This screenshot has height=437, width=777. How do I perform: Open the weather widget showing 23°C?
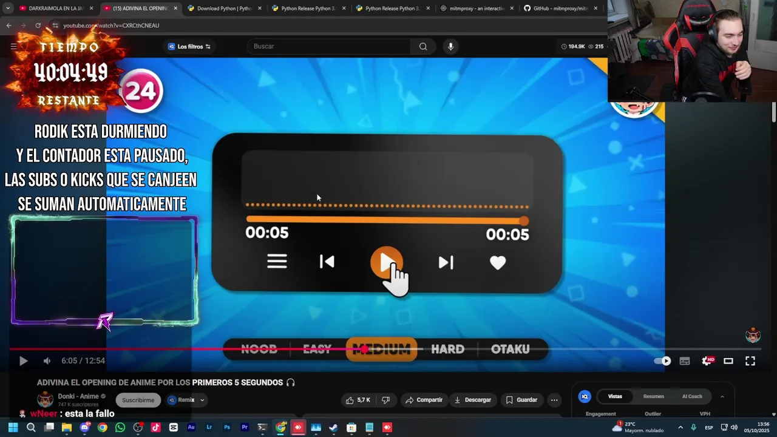639,427
